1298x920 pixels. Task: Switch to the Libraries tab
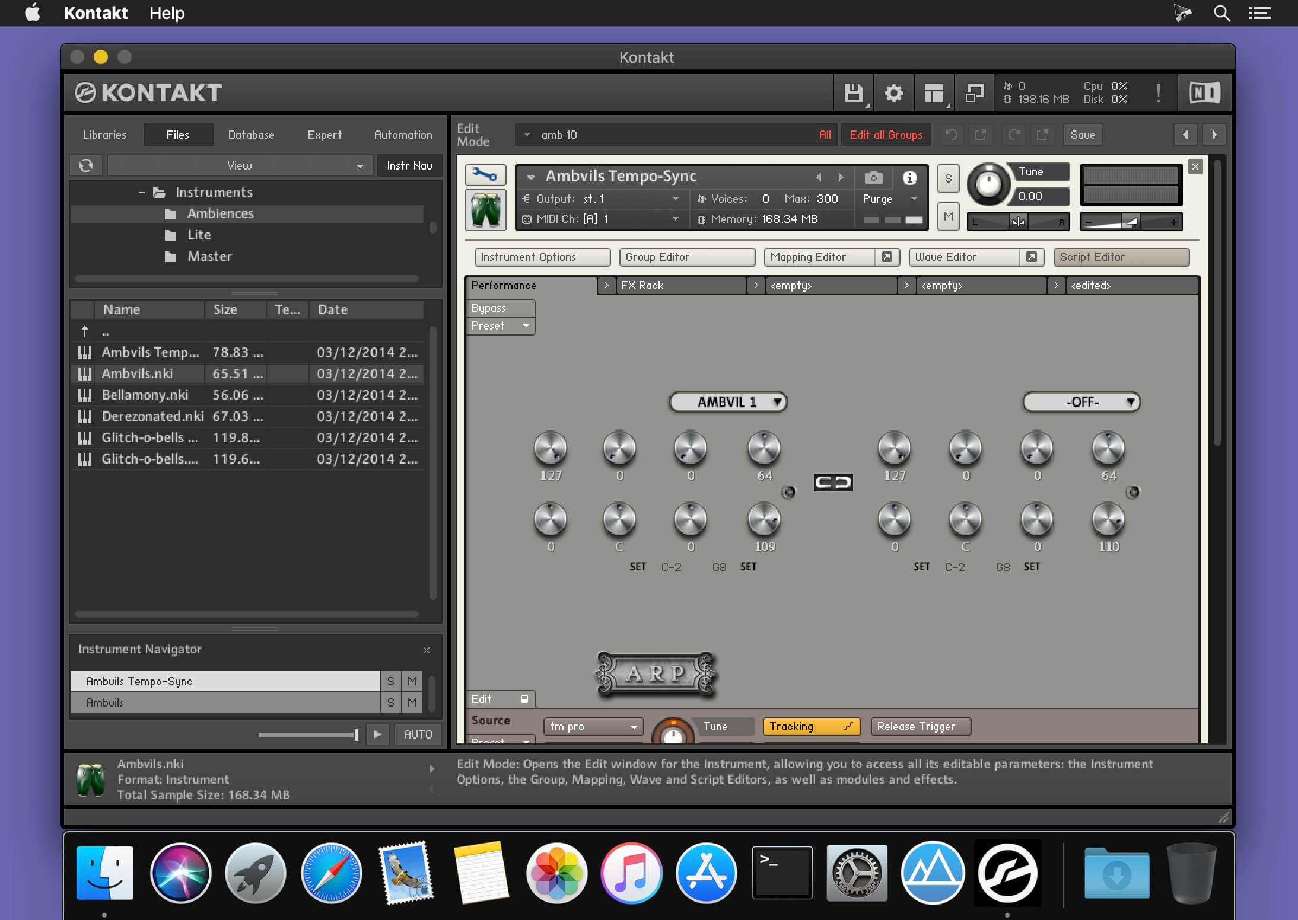pos(104,135)
